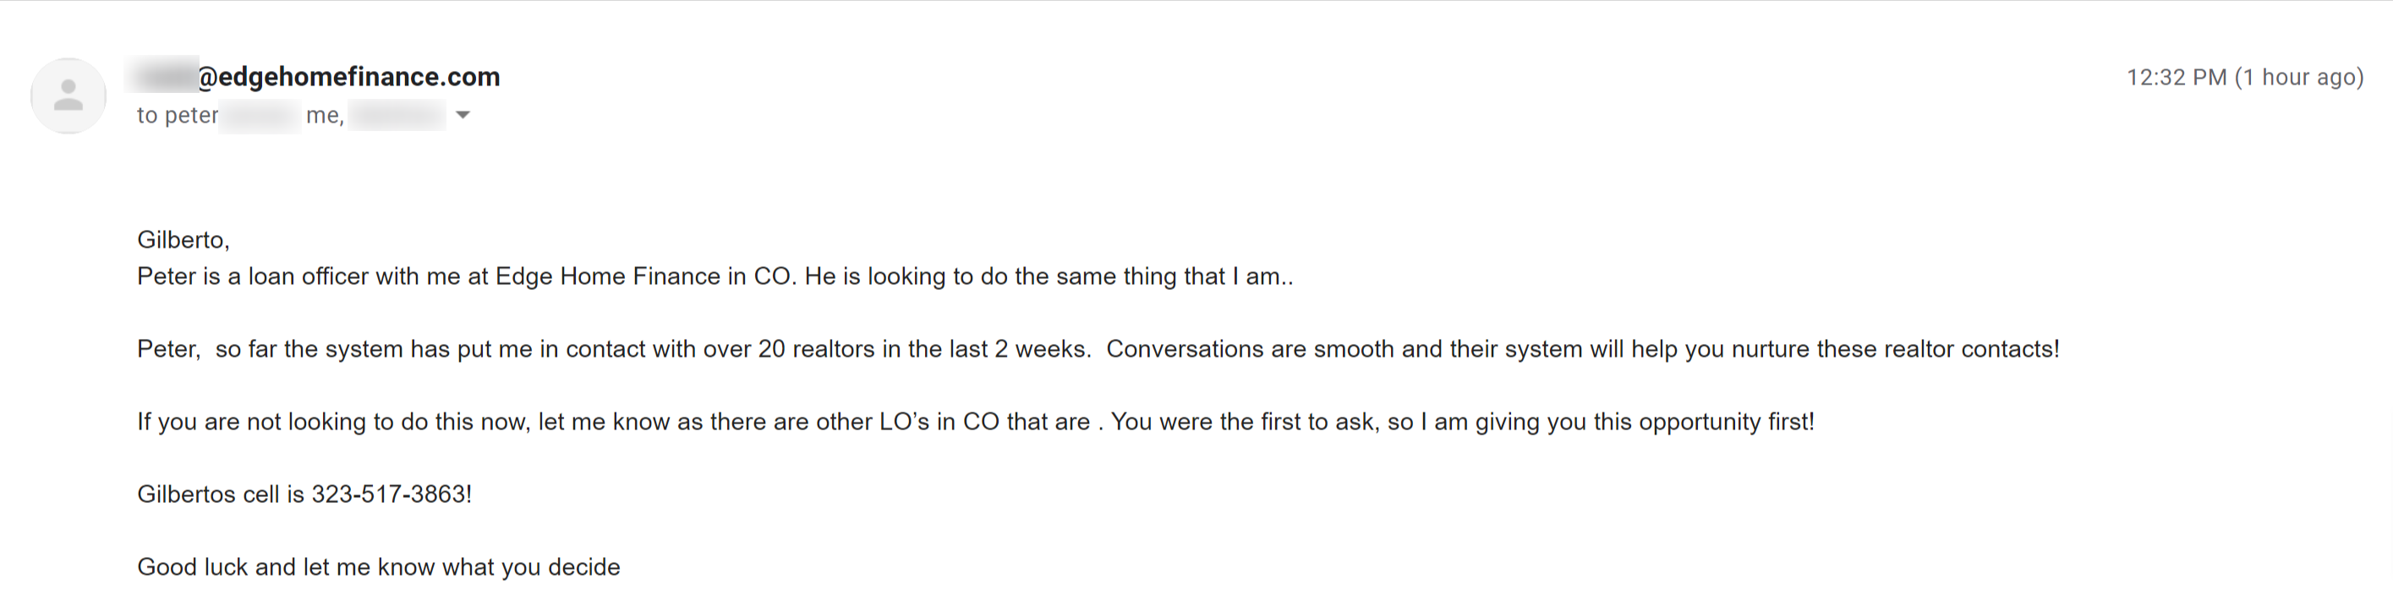
Task: Expand recipient details with the down arrow
Action: (x=463, y=115)
